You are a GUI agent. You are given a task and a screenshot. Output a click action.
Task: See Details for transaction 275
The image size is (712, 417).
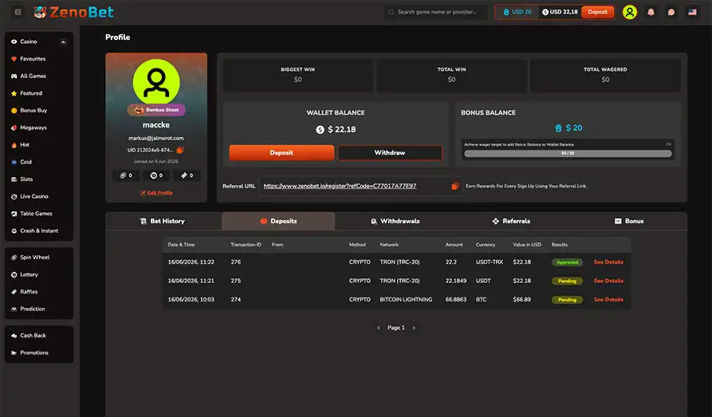[x=608, y=281]
